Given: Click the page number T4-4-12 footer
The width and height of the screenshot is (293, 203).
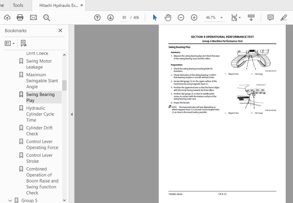Looking at the screenshot, I should [222, 194].
